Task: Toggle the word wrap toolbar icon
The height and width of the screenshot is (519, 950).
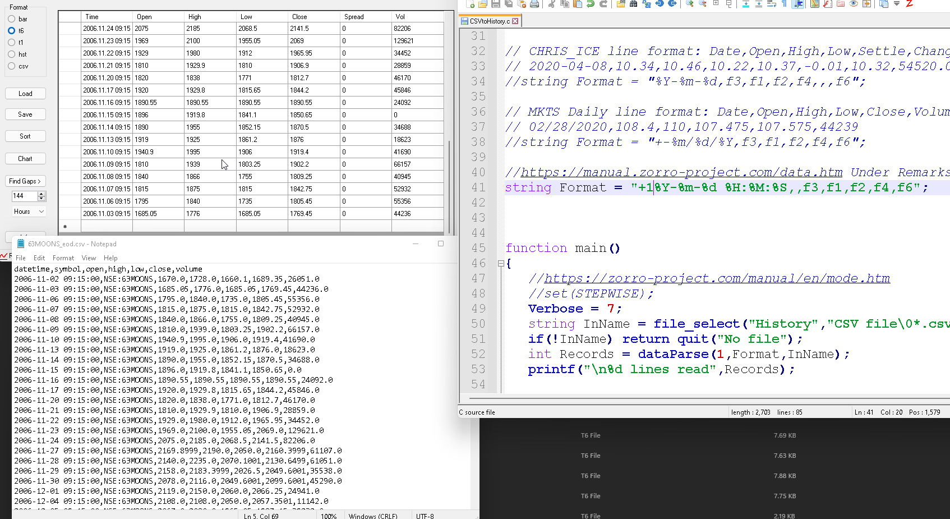Action: [x=771, y=4]
